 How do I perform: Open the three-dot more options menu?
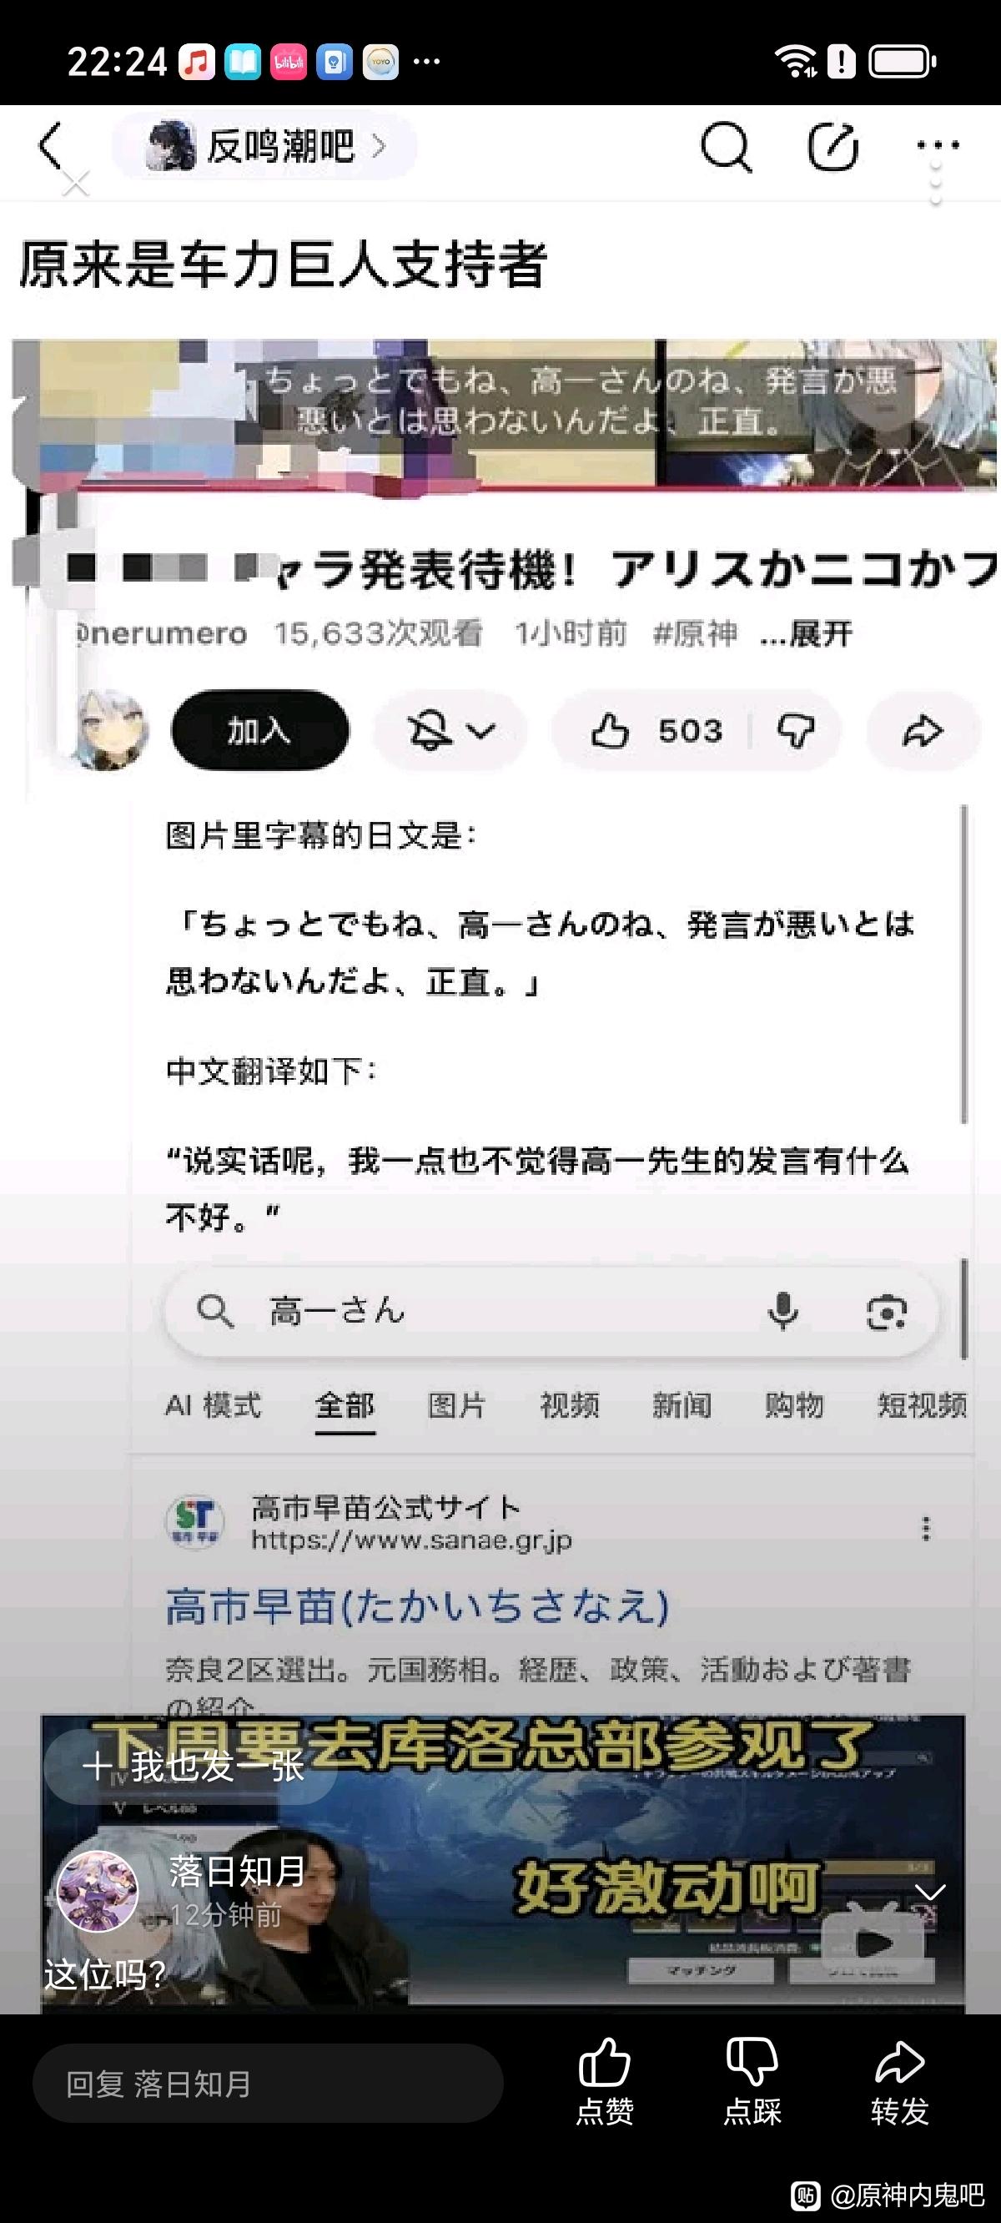[x=937, y=146]
